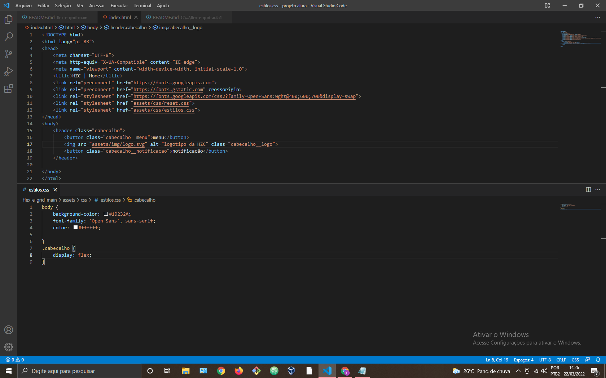This screenshot has width=606, height=378.
Task: Show errors and warnings in status bar
Action: pyautogui.click(x=15, y=360)
